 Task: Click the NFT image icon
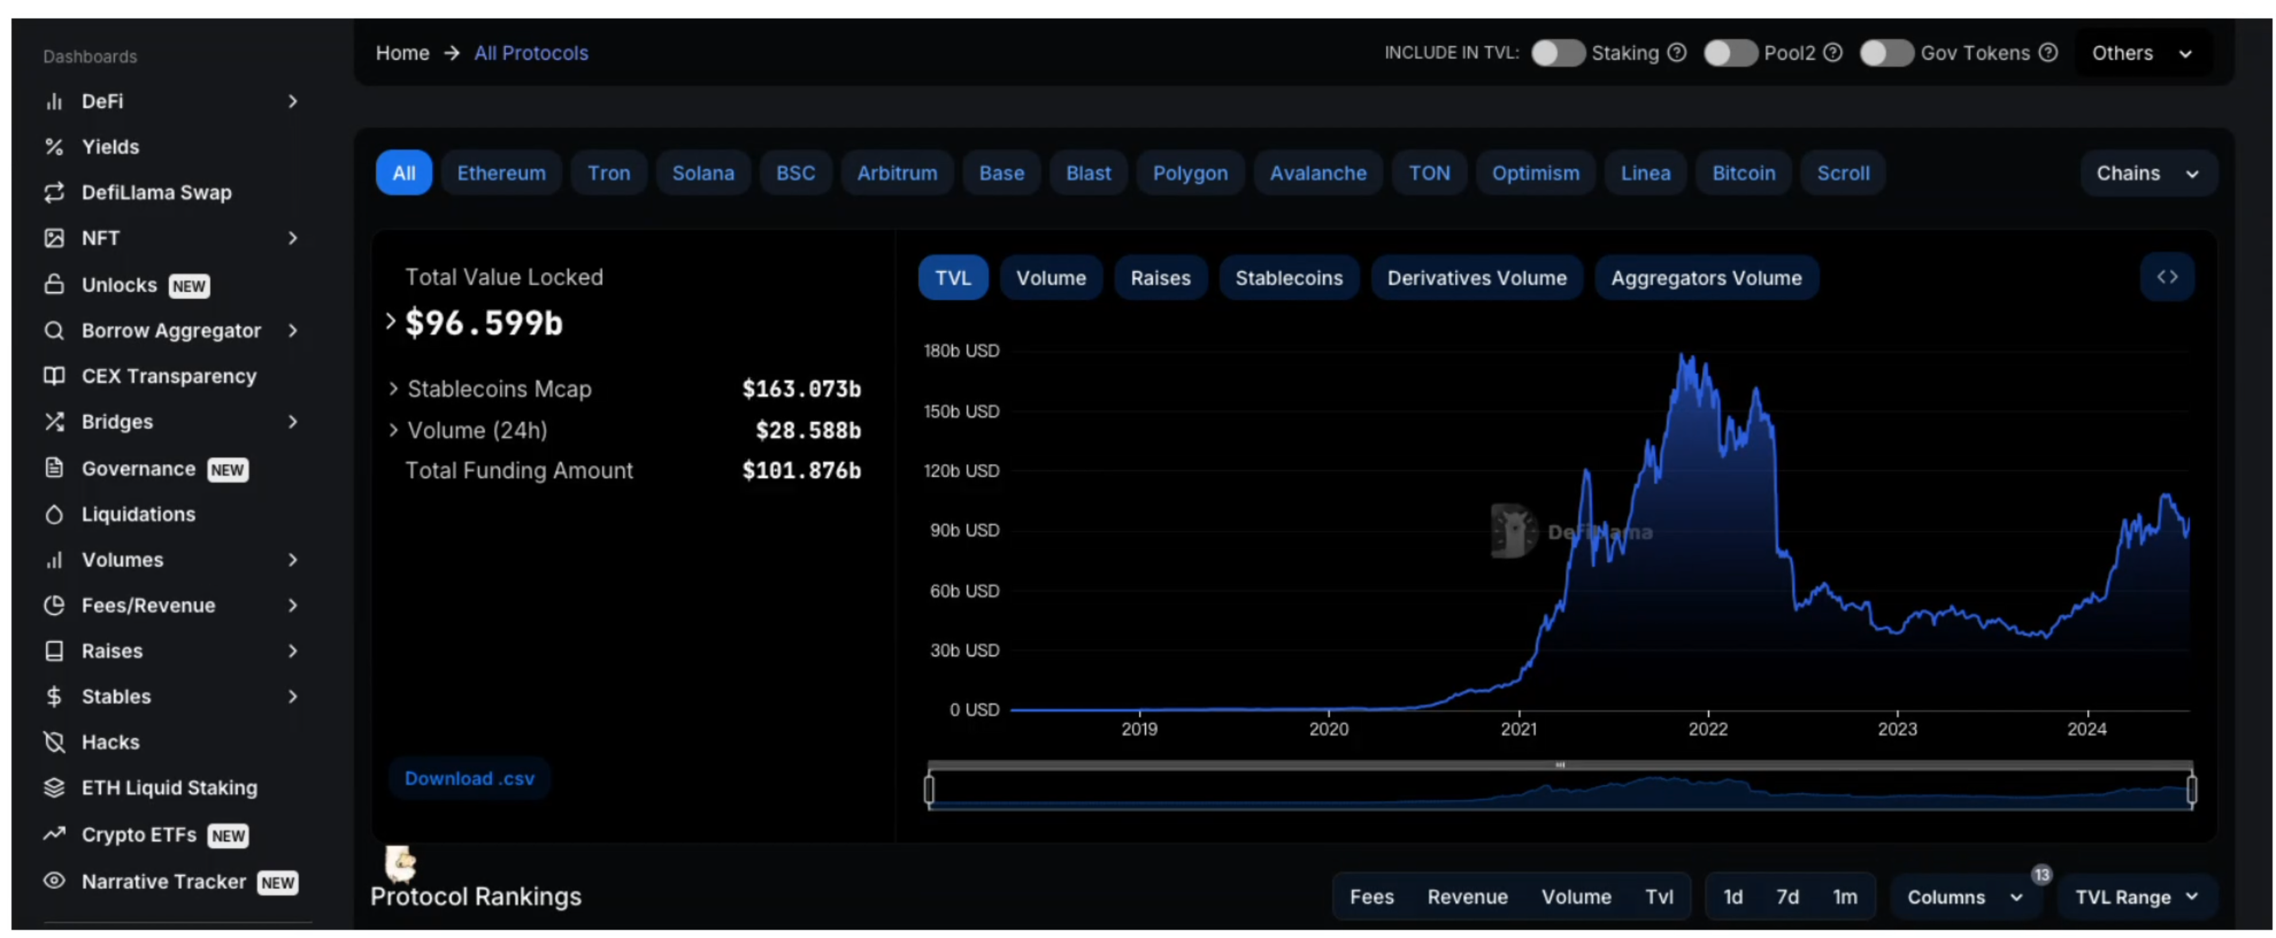(x=54, y=239)
